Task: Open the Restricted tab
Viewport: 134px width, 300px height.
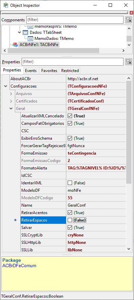Action: point(70,71)
